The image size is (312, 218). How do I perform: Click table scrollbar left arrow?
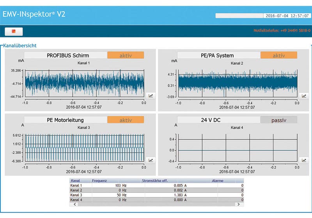tap(75, 204)
